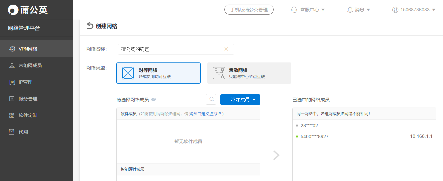Click the right chevron between member lists

pos(276,155)
